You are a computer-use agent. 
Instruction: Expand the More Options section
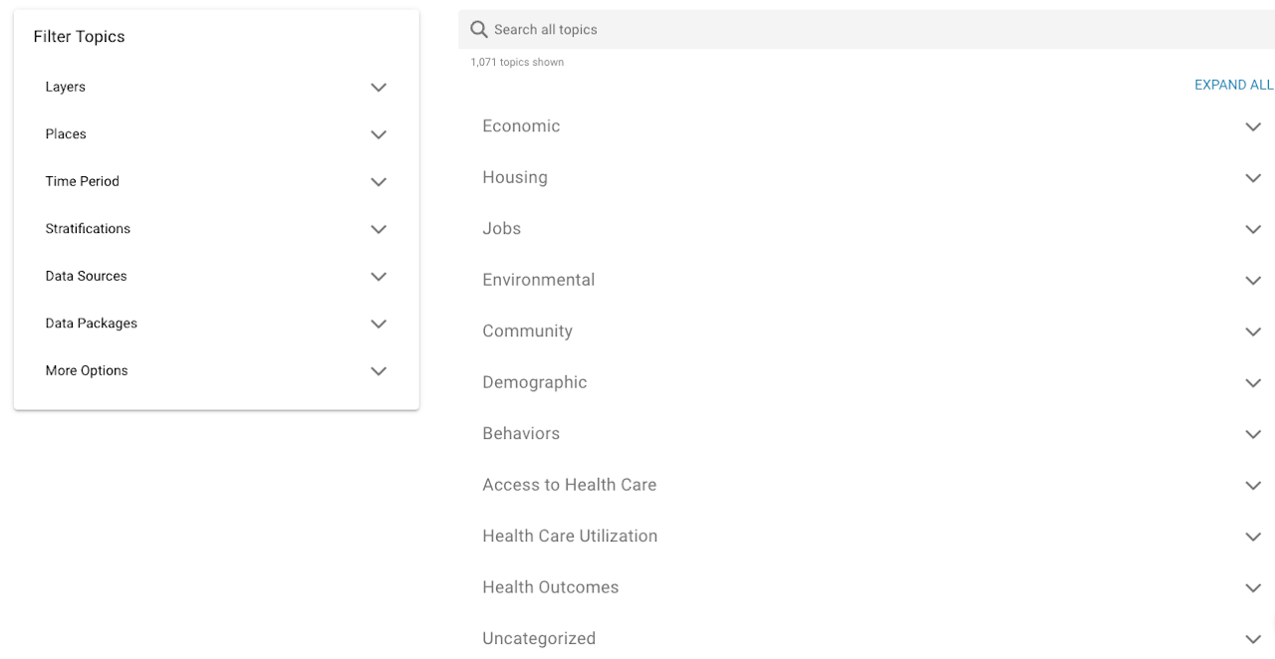(379, 371)
